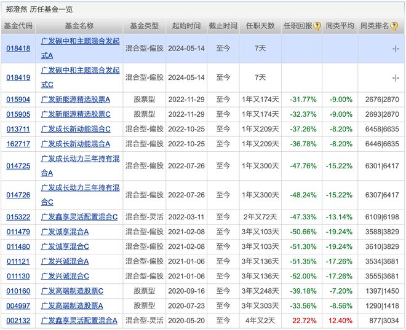Select the 4年又2天 tenure cell
This screenshot has height=330, width=406.
[x=260, y=321]
